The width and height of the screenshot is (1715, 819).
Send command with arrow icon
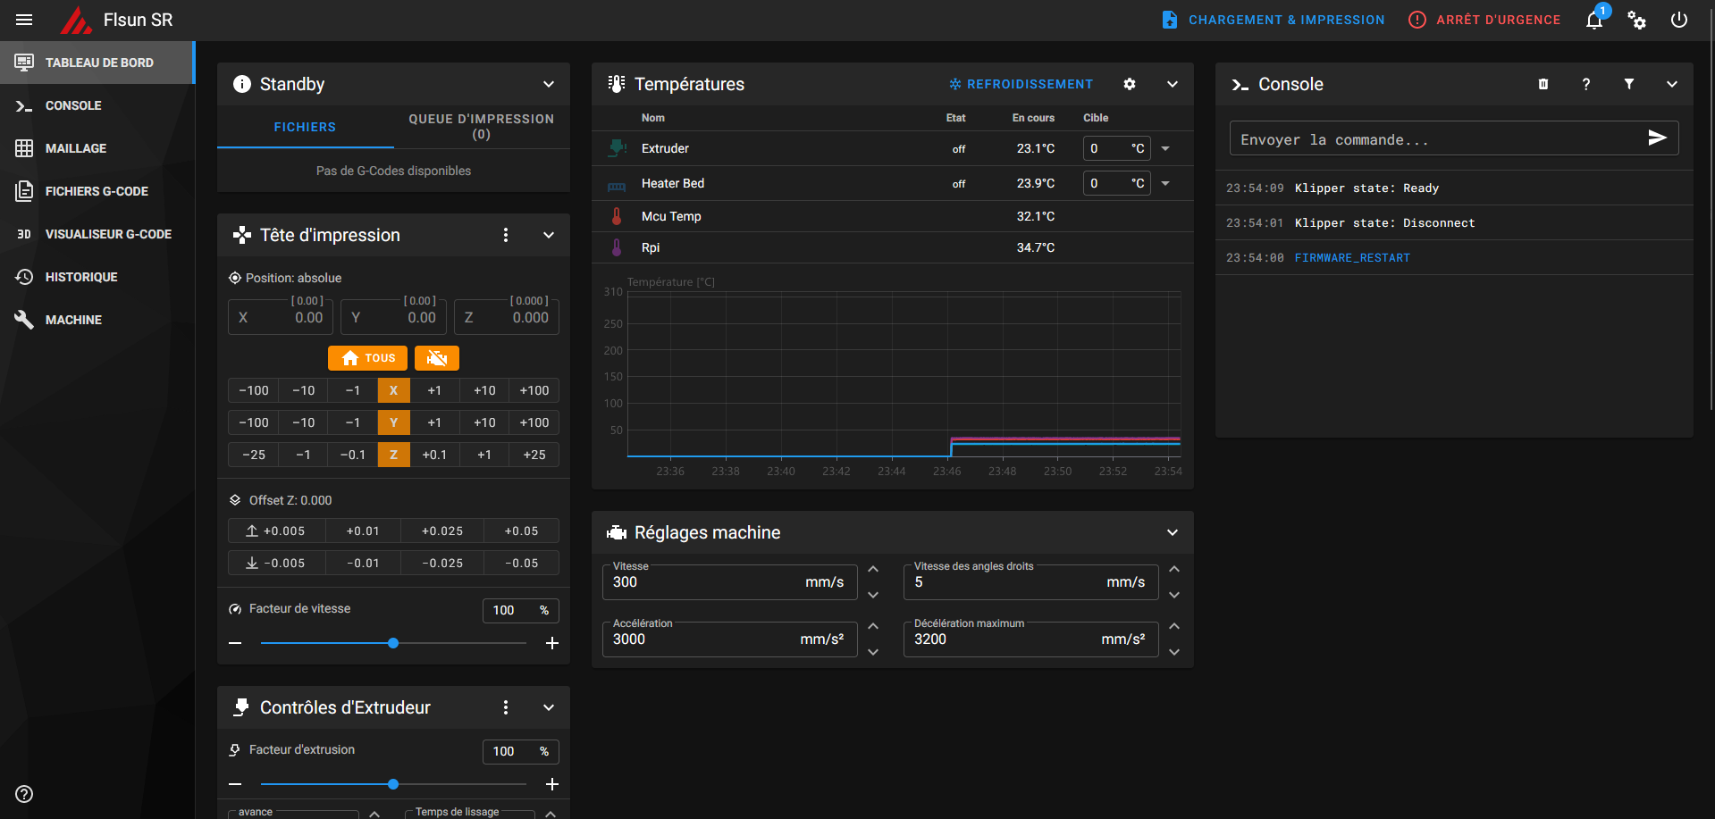(x=1657, y=138)
